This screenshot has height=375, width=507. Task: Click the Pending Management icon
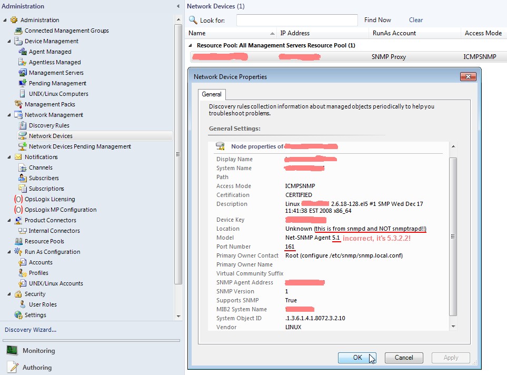point(23,83)
